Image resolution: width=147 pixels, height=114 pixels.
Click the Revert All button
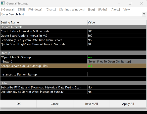click(91, 104)
